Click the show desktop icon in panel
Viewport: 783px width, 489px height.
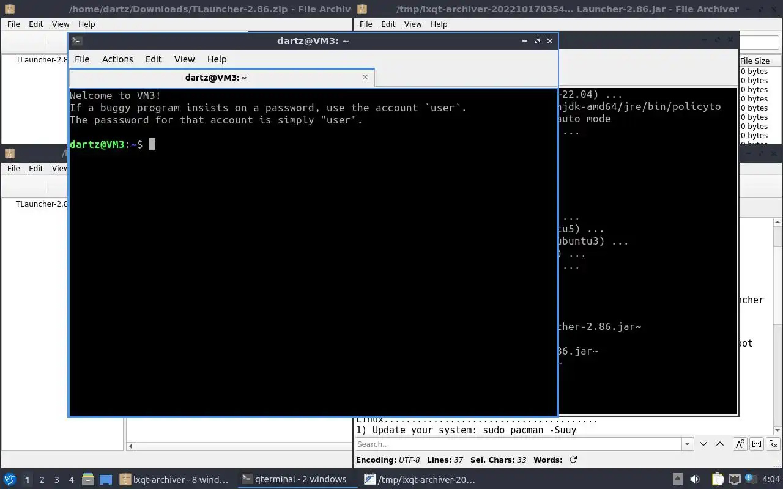coord(106,479)
